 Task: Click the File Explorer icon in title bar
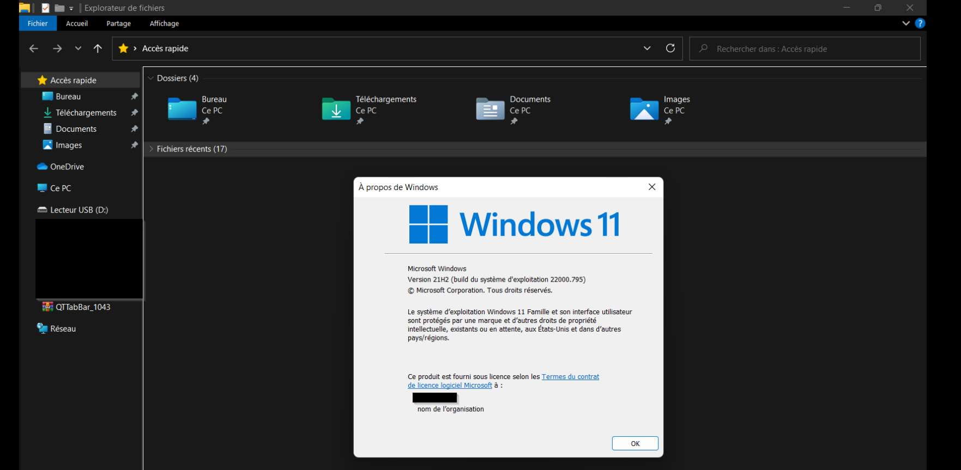pyautogui.click(x=25, y=8)
